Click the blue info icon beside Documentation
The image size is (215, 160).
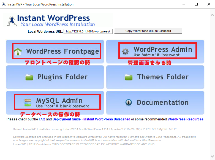129,103
